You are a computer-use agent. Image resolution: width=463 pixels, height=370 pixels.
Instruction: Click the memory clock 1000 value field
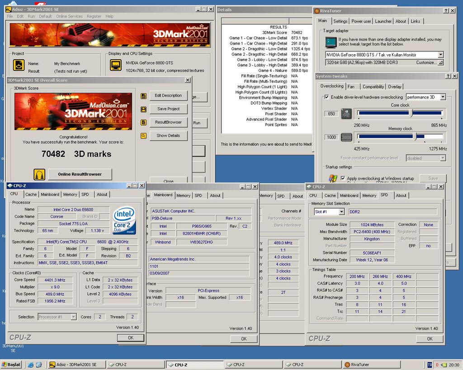point(331,137)
